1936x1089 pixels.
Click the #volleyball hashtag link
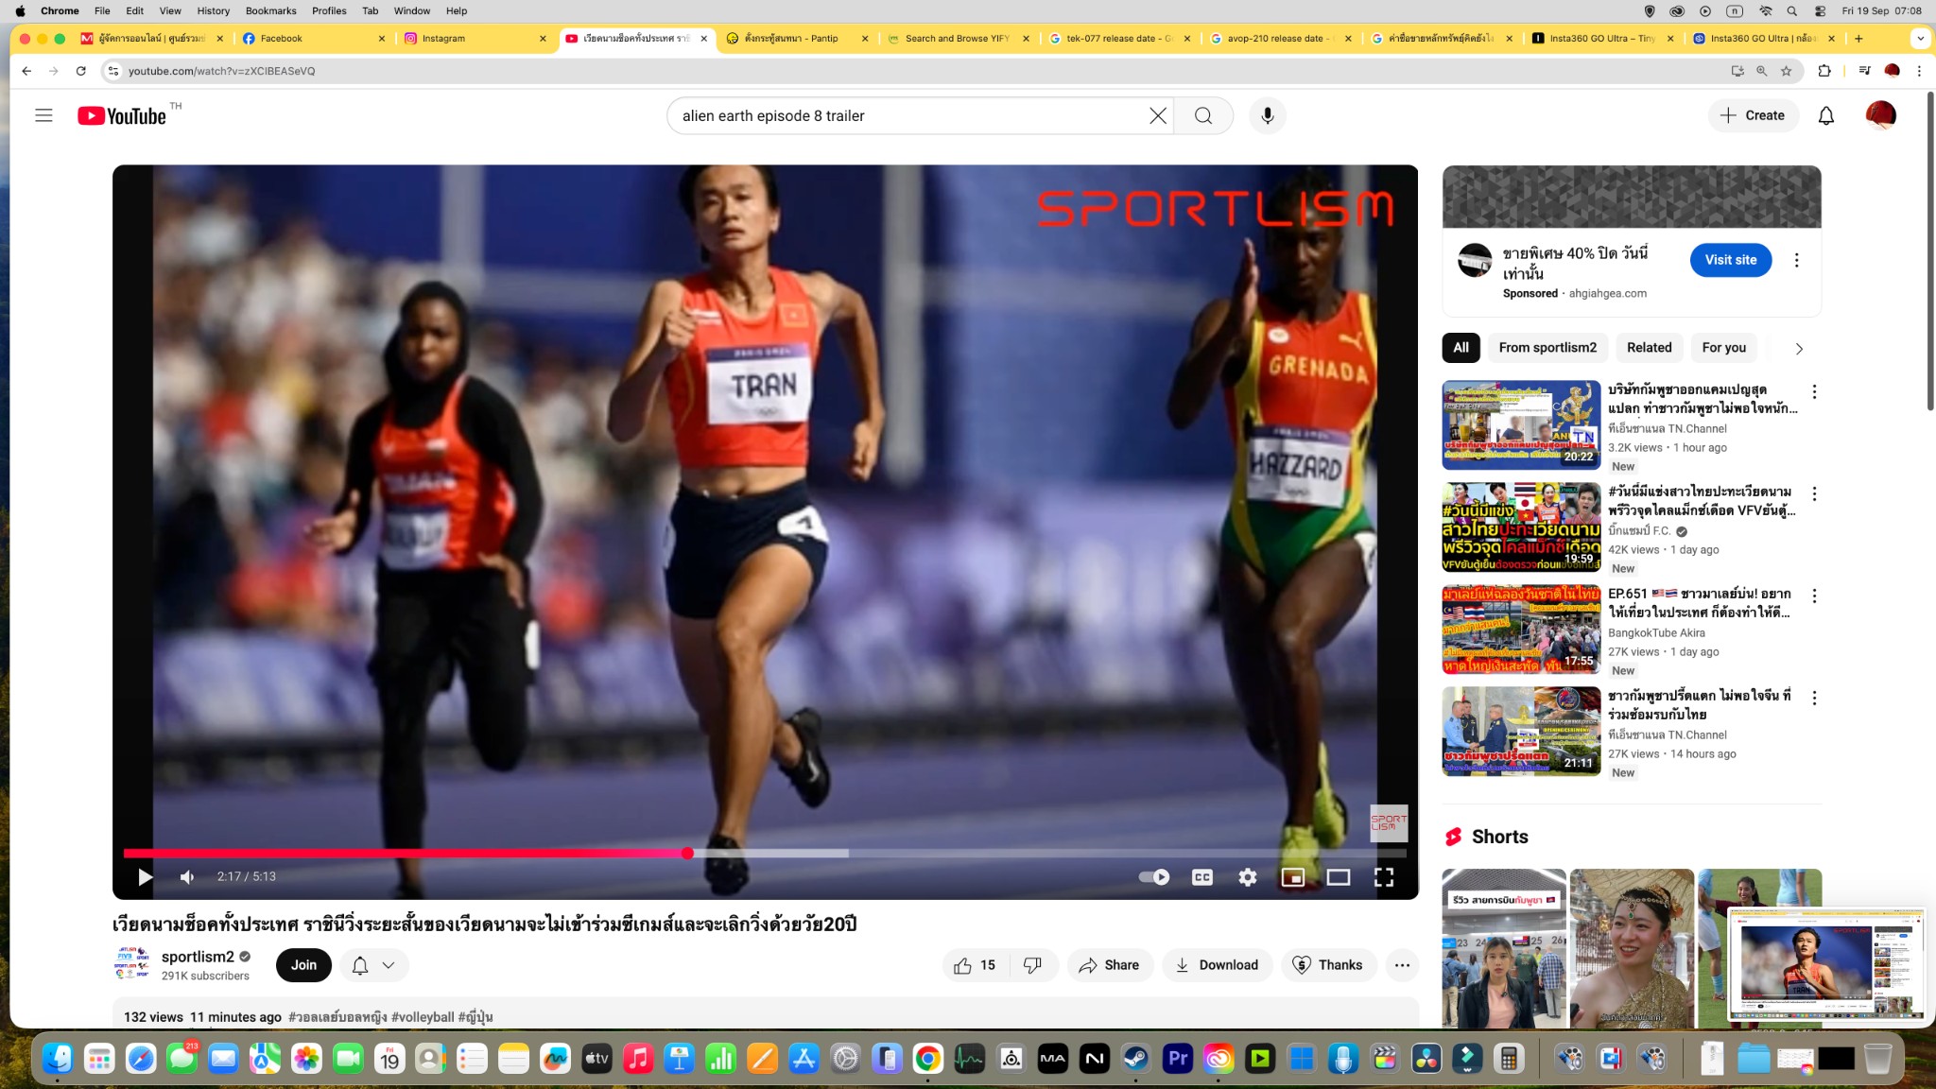[x=423, y=1017]
